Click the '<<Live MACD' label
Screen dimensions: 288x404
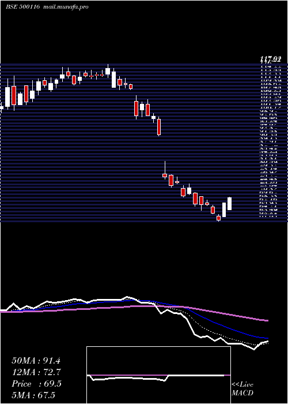242,389
